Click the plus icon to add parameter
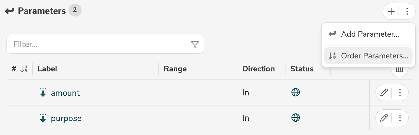This screenshot has height=135, width=419. pos(391,12)
